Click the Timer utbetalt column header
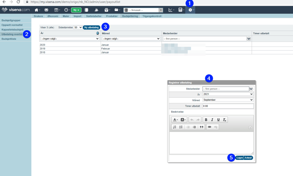 (x=261, y=33)
